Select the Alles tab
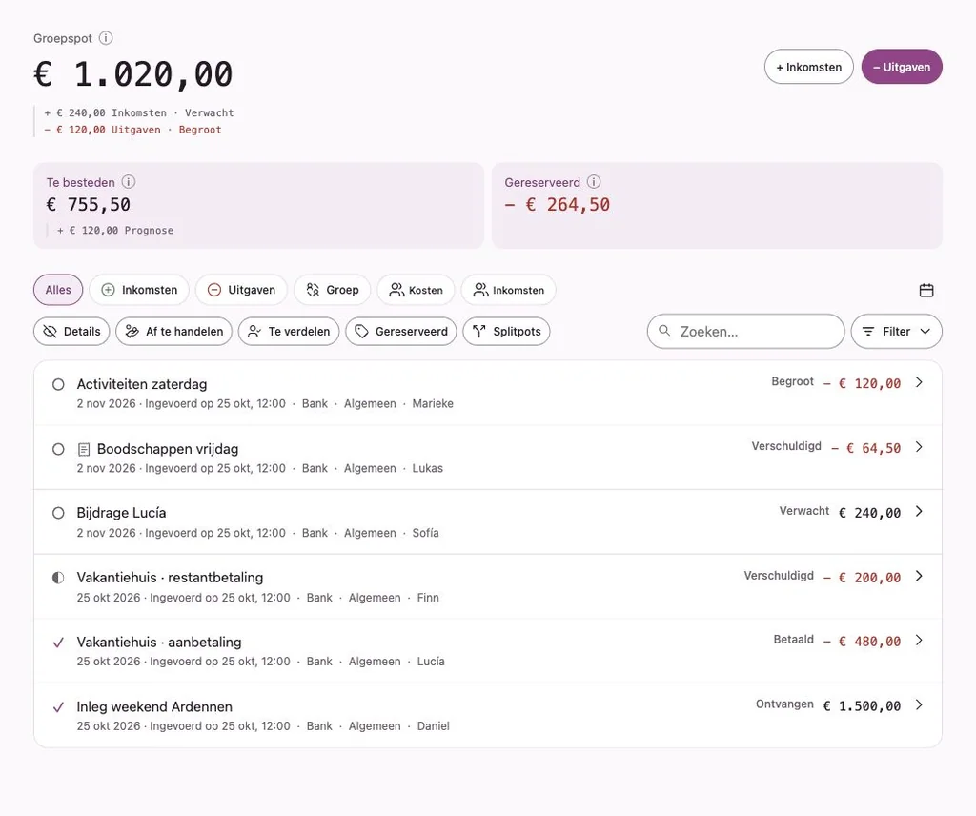Viewport: 976px width, 816px height. click(58, 290)
